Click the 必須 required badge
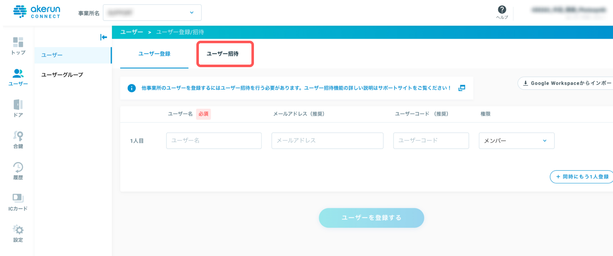 tap(203, 114)
